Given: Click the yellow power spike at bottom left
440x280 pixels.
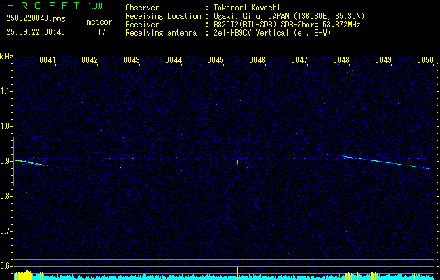Looking at the screenshot, I should tap(22, 276).
